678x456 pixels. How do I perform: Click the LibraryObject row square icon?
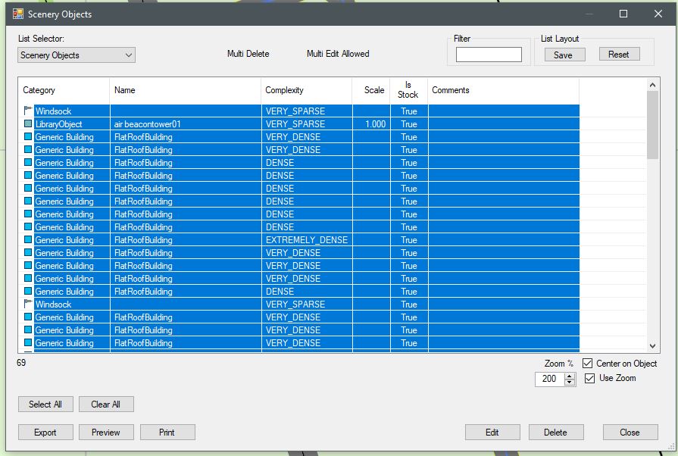coord(28,123)
